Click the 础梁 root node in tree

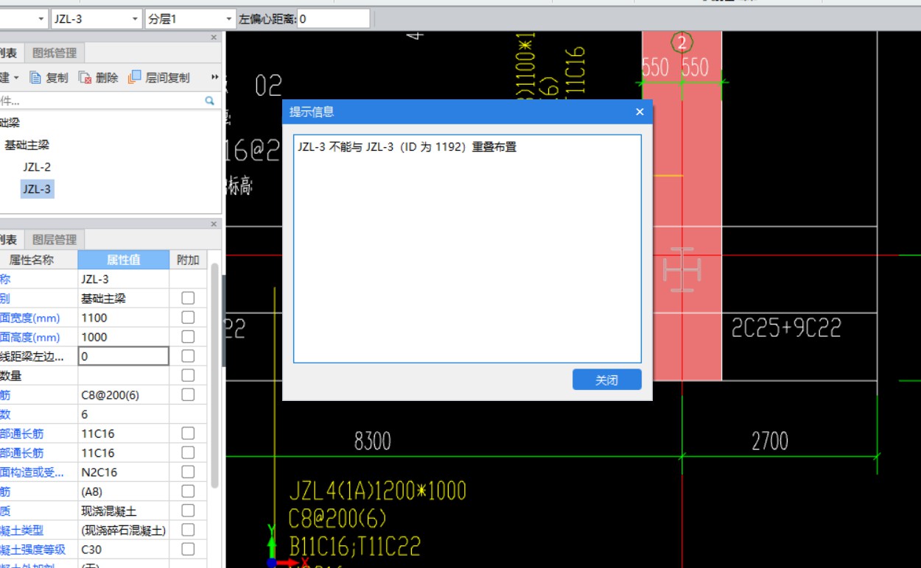point(10,123)
